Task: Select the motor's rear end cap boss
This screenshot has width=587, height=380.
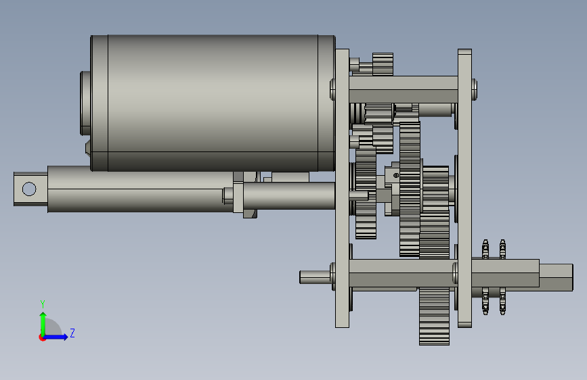Action: coord(85,103)
